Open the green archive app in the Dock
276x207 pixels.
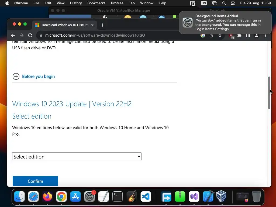click(180, 196)
